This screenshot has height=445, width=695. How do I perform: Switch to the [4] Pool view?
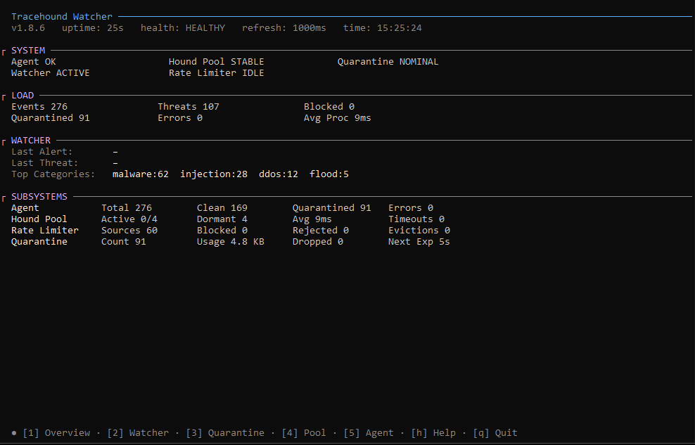tap(304, 432)
